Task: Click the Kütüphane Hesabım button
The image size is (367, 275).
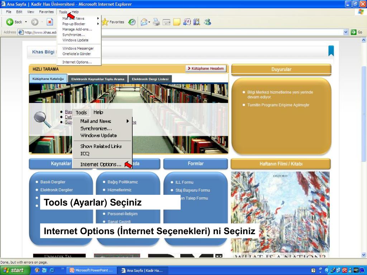Action: (x=206, y=68)
